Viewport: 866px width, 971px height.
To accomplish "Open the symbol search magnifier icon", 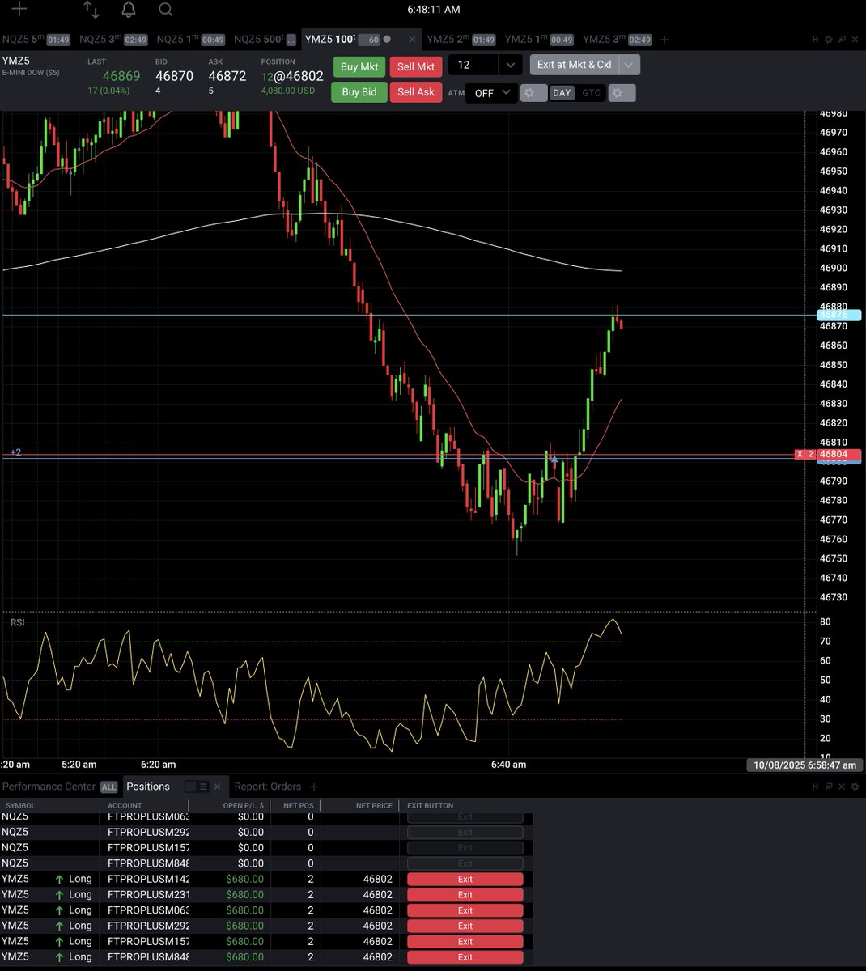I will click(165, 10).
